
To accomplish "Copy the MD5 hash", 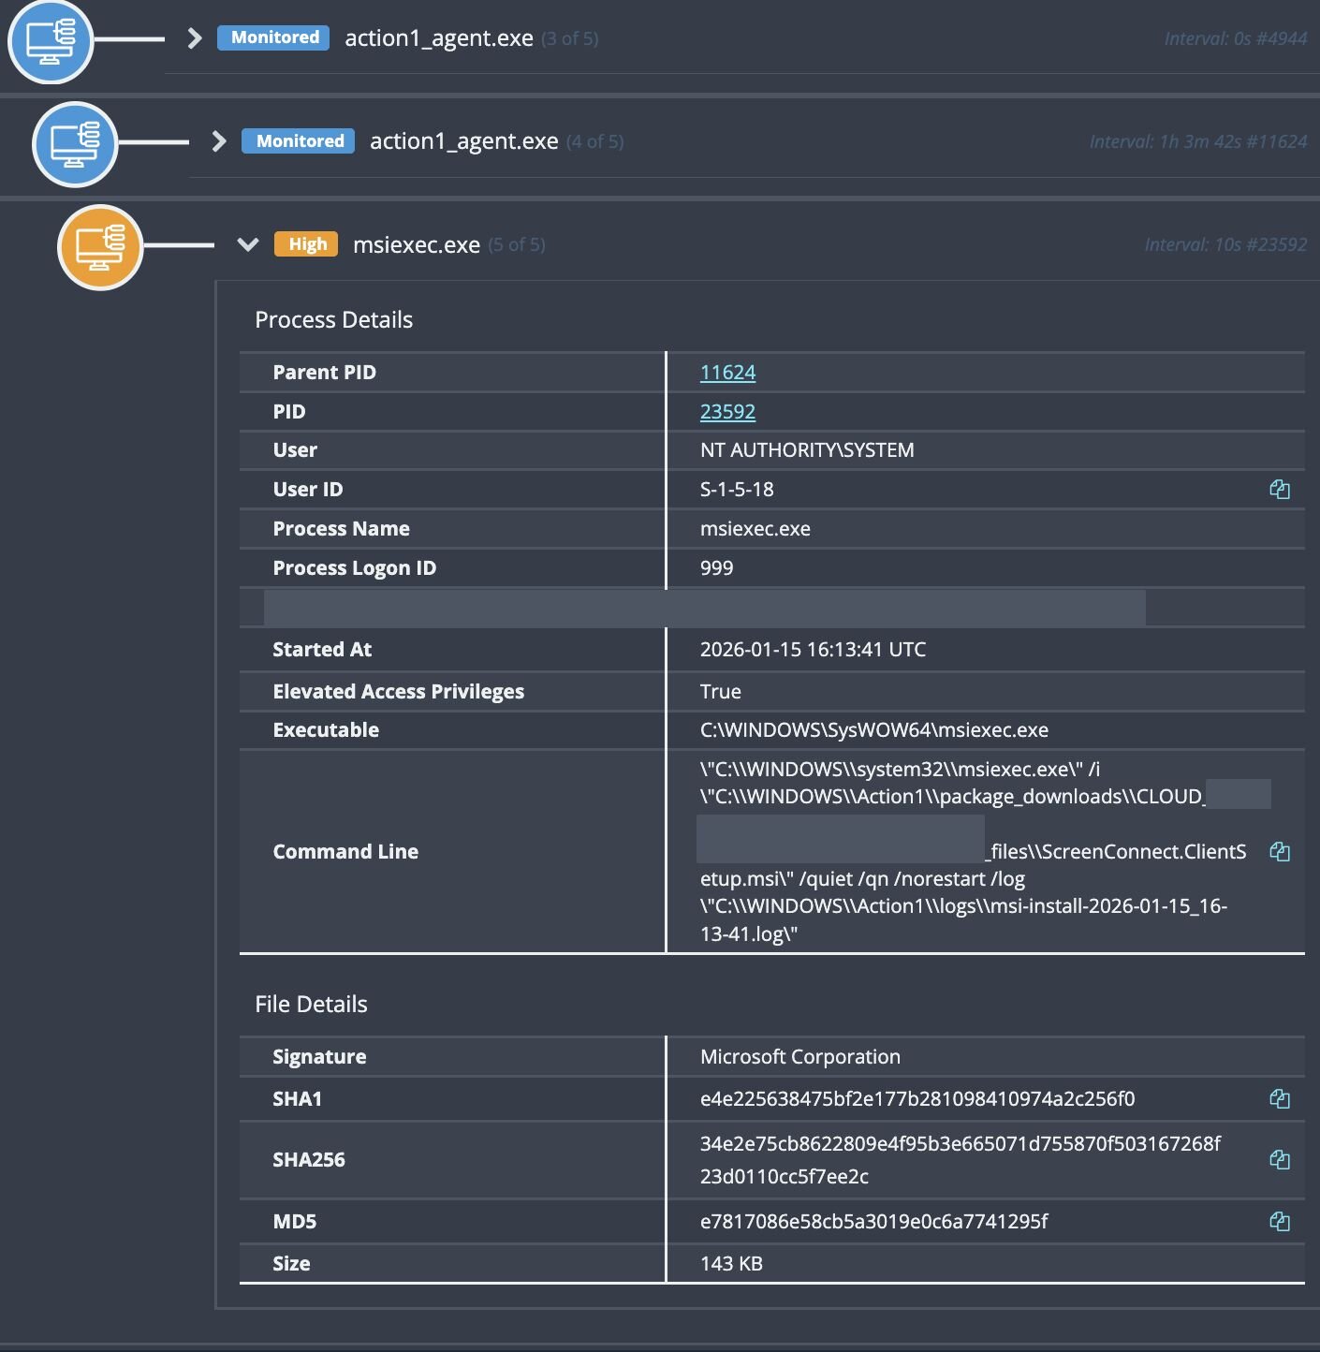I will [1279, 1222].
